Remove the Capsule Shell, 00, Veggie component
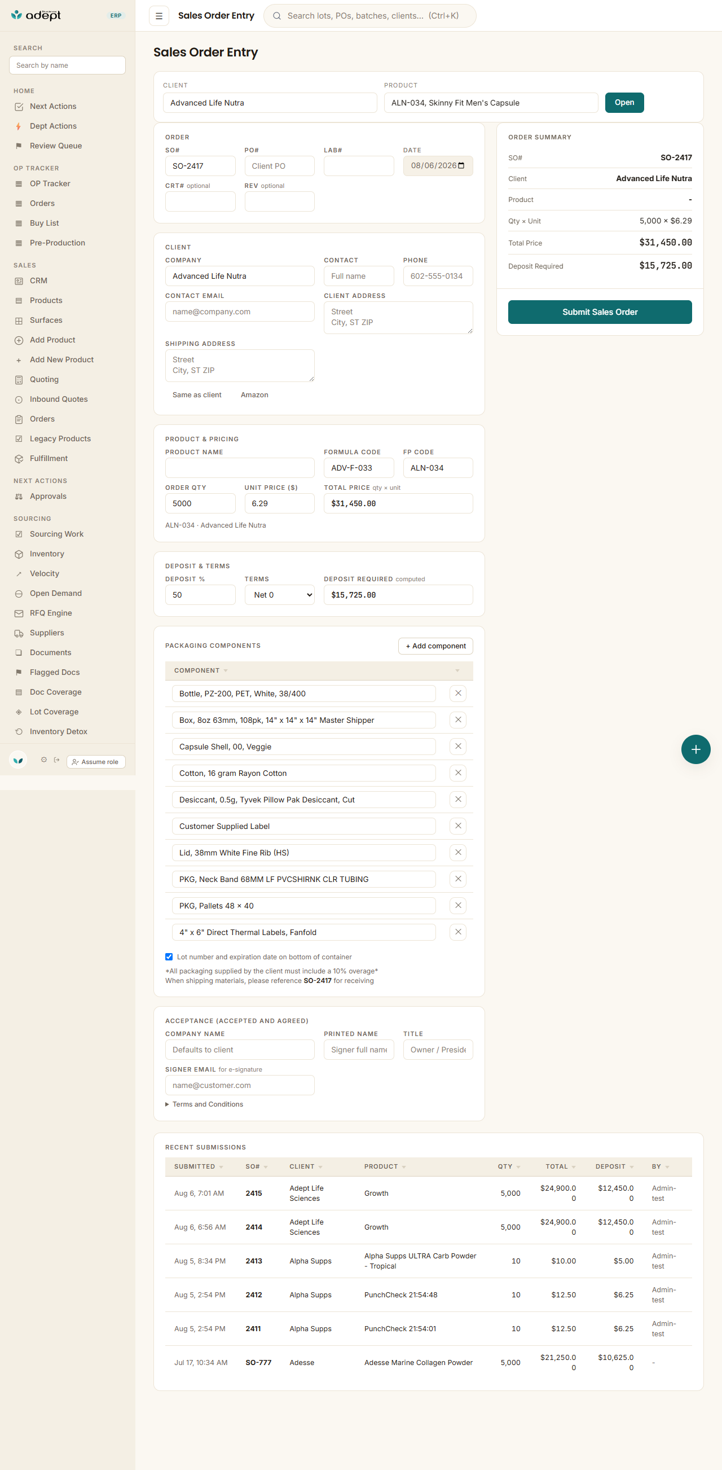 (x=458, y=747)
